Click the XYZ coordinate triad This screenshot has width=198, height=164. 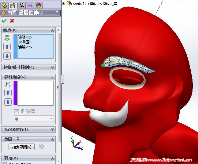[x=77, y=143]
